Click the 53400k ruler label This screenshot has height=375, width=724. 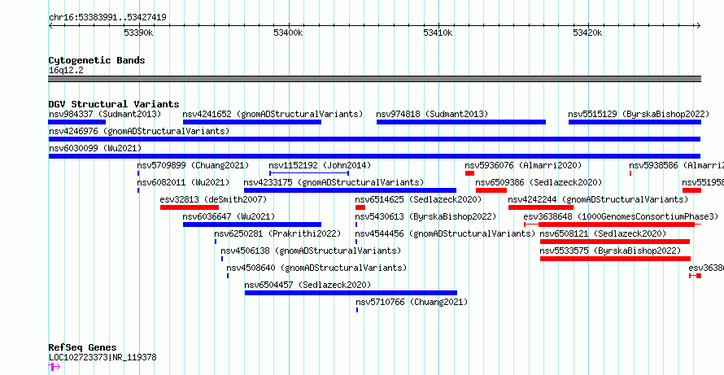pos(288,33)
